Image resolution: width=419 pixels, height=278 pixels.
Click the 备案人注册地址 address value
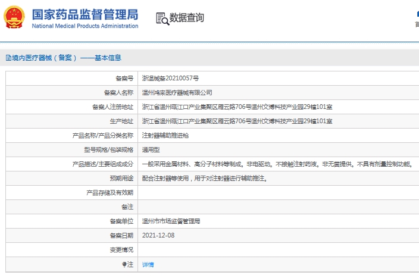pos(237,107)
